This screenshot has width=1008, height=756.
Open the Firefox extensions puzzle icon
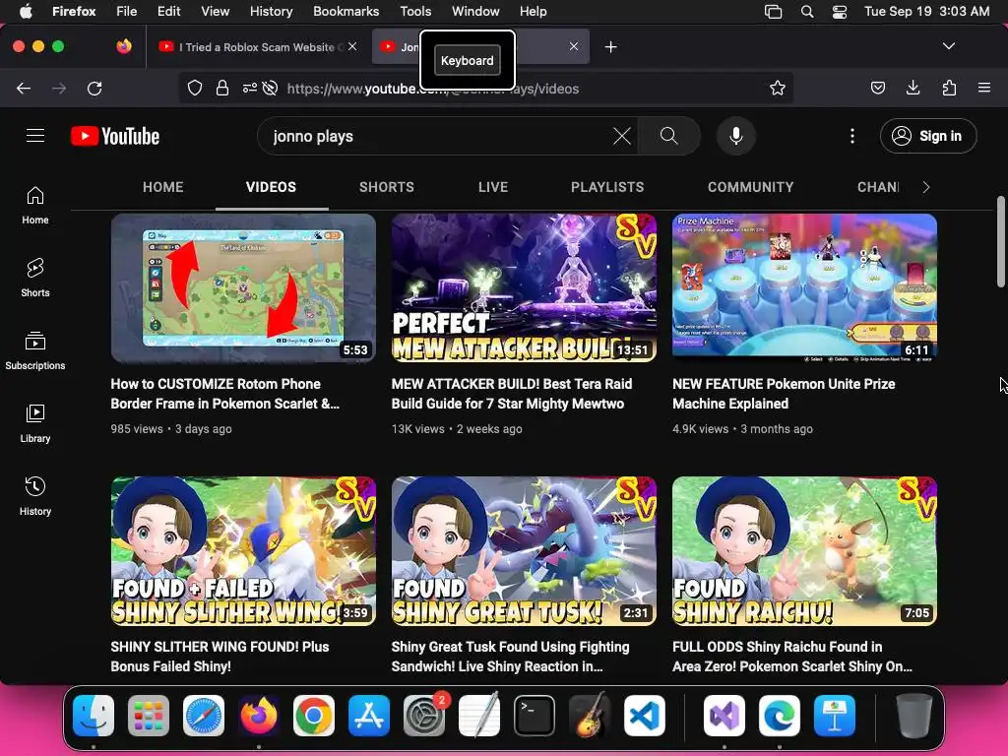coord(949,88)
